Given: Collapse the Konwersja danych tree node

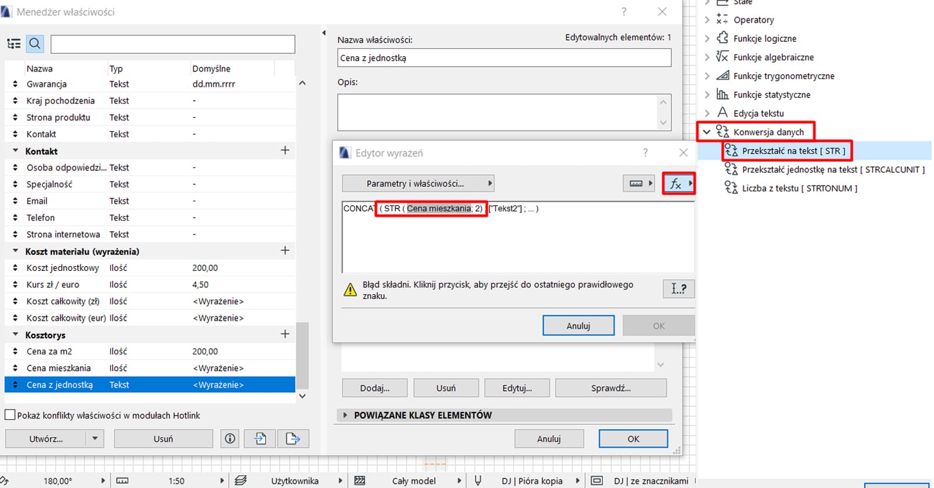Looking at the screenshot, I should click(x=707, y=132).
